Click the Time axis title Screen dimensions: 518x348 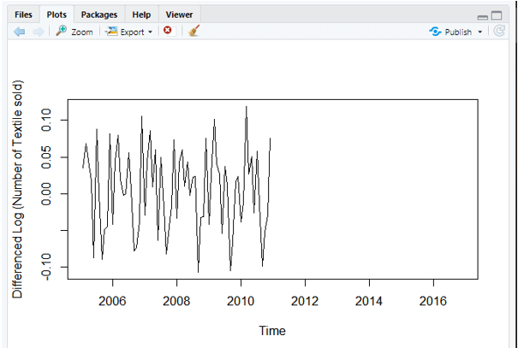click(272, 331)
